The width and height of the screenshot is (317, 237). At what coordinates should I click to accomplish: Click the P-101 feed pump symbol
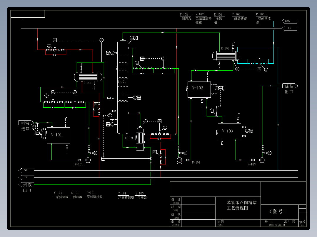[88, 160]
